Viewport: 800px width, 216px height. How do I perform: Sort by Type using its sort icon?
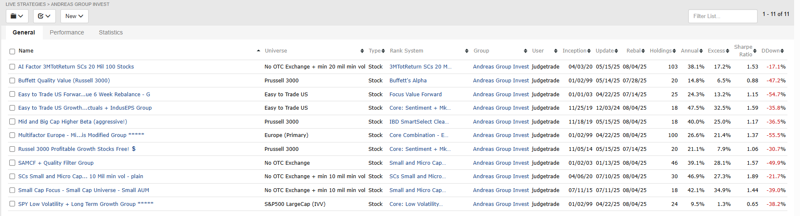point(383,51)
